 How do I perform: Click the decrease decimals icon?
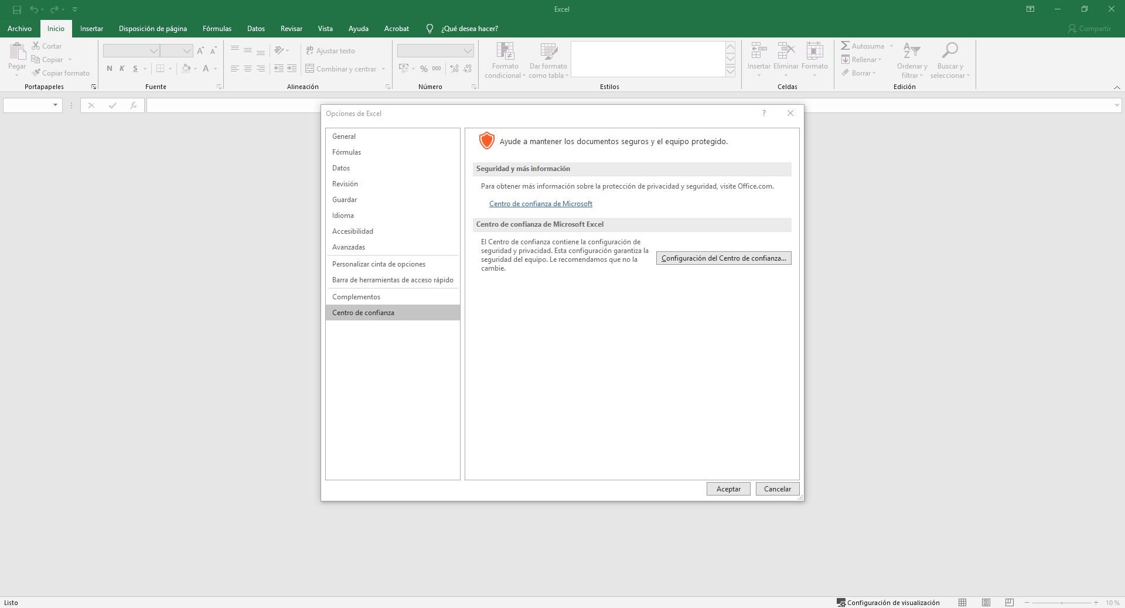[468, 69]
